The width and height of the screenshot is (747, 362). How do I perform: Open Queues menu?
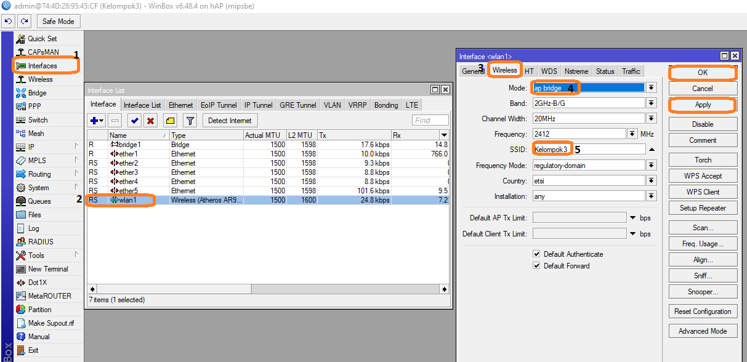pyautogui.click(x=39, y=201)
